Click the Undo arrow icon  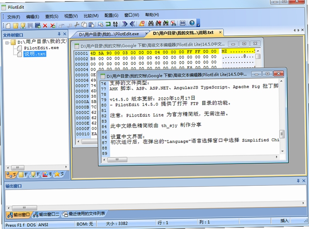click(x=62, y=25)
